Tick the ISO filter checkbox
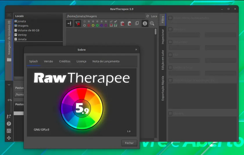244x155 pixels. click(170, 55)
